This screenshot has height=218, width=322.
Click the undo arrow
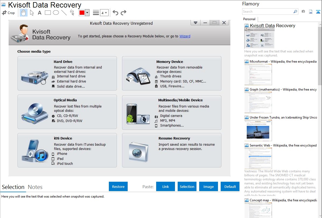pos(115,13)
